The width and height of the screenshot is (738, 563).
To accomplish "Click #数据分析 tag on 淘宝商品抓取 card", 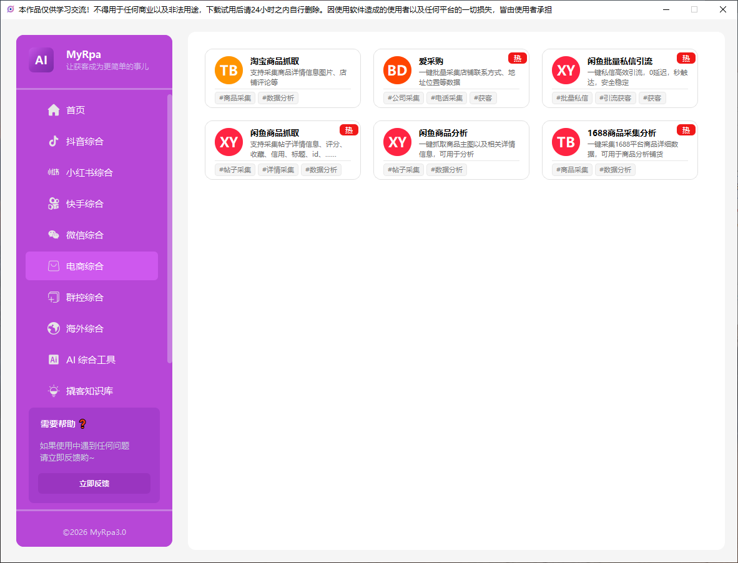I will 278,98.
